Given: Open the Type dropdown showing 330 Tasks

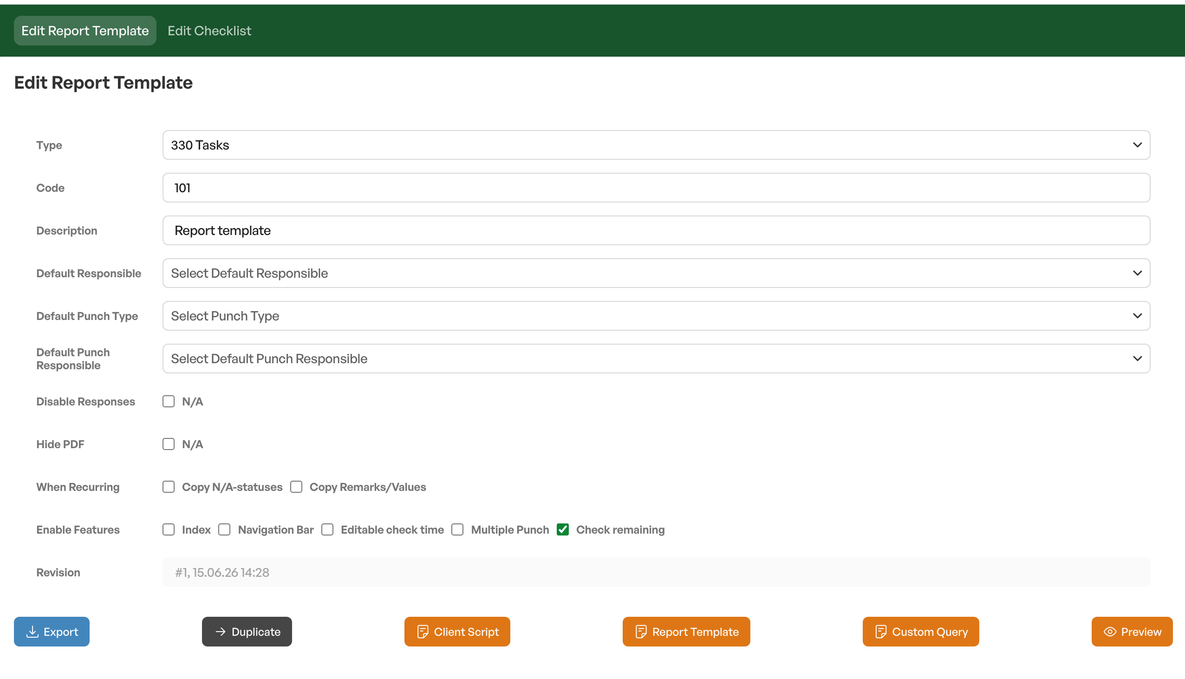Looking at the screenshot, I should click(657, 145).
